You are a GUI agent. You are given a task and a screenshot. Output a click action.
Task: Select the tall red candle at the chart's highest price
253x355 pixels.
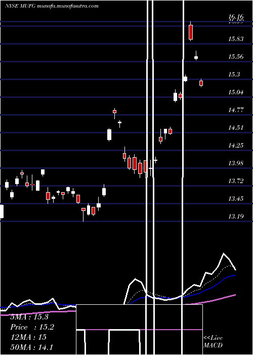pos(191,31)
